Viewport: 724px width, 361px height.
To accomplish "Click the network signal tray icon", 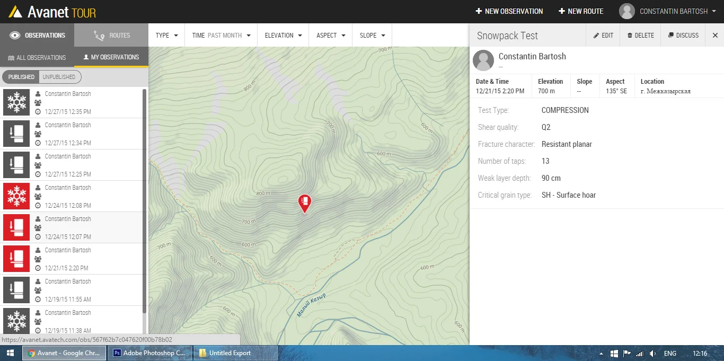I will [640, 354].
